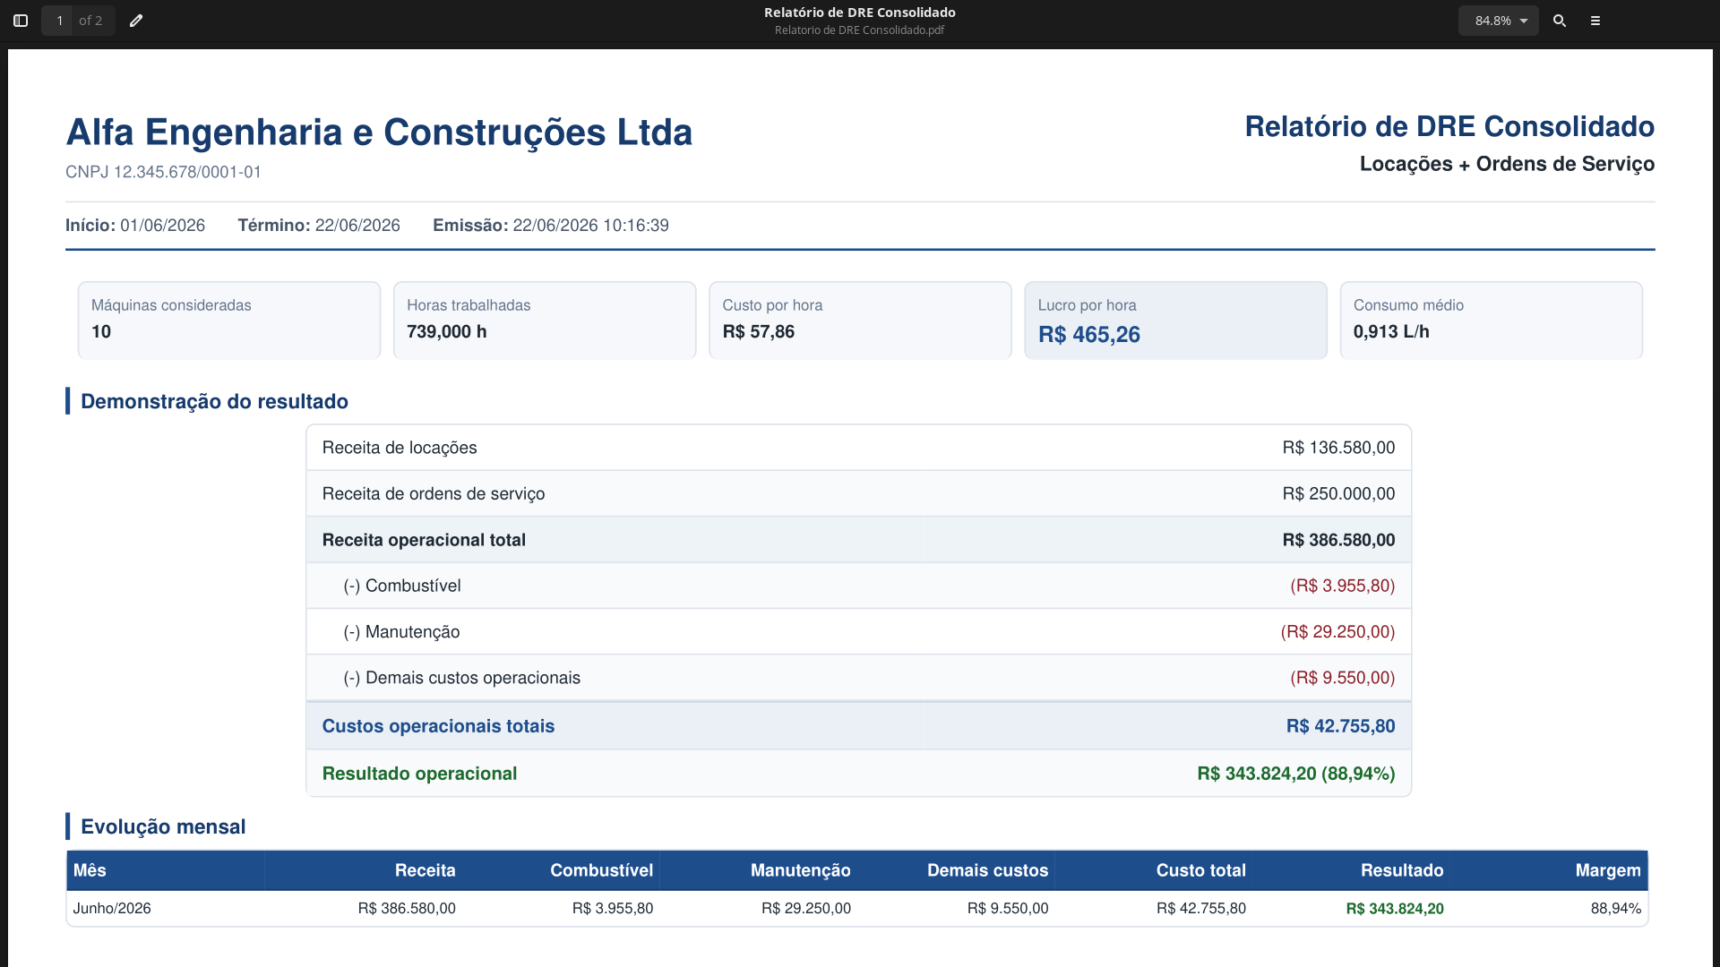
Task: Click the Receita operacional total label
Action: point(424,540)
